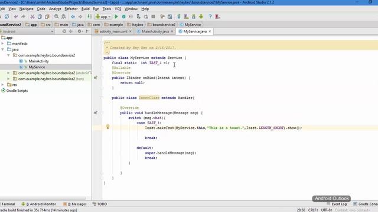Click the Sync Project with Gradle icon
The image size is (378, 212).
point(179,16)
